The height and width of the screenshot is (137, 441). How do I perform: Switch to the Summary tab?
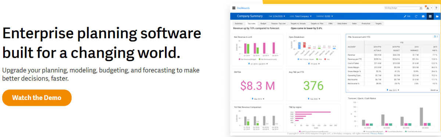tap(239, 23)
